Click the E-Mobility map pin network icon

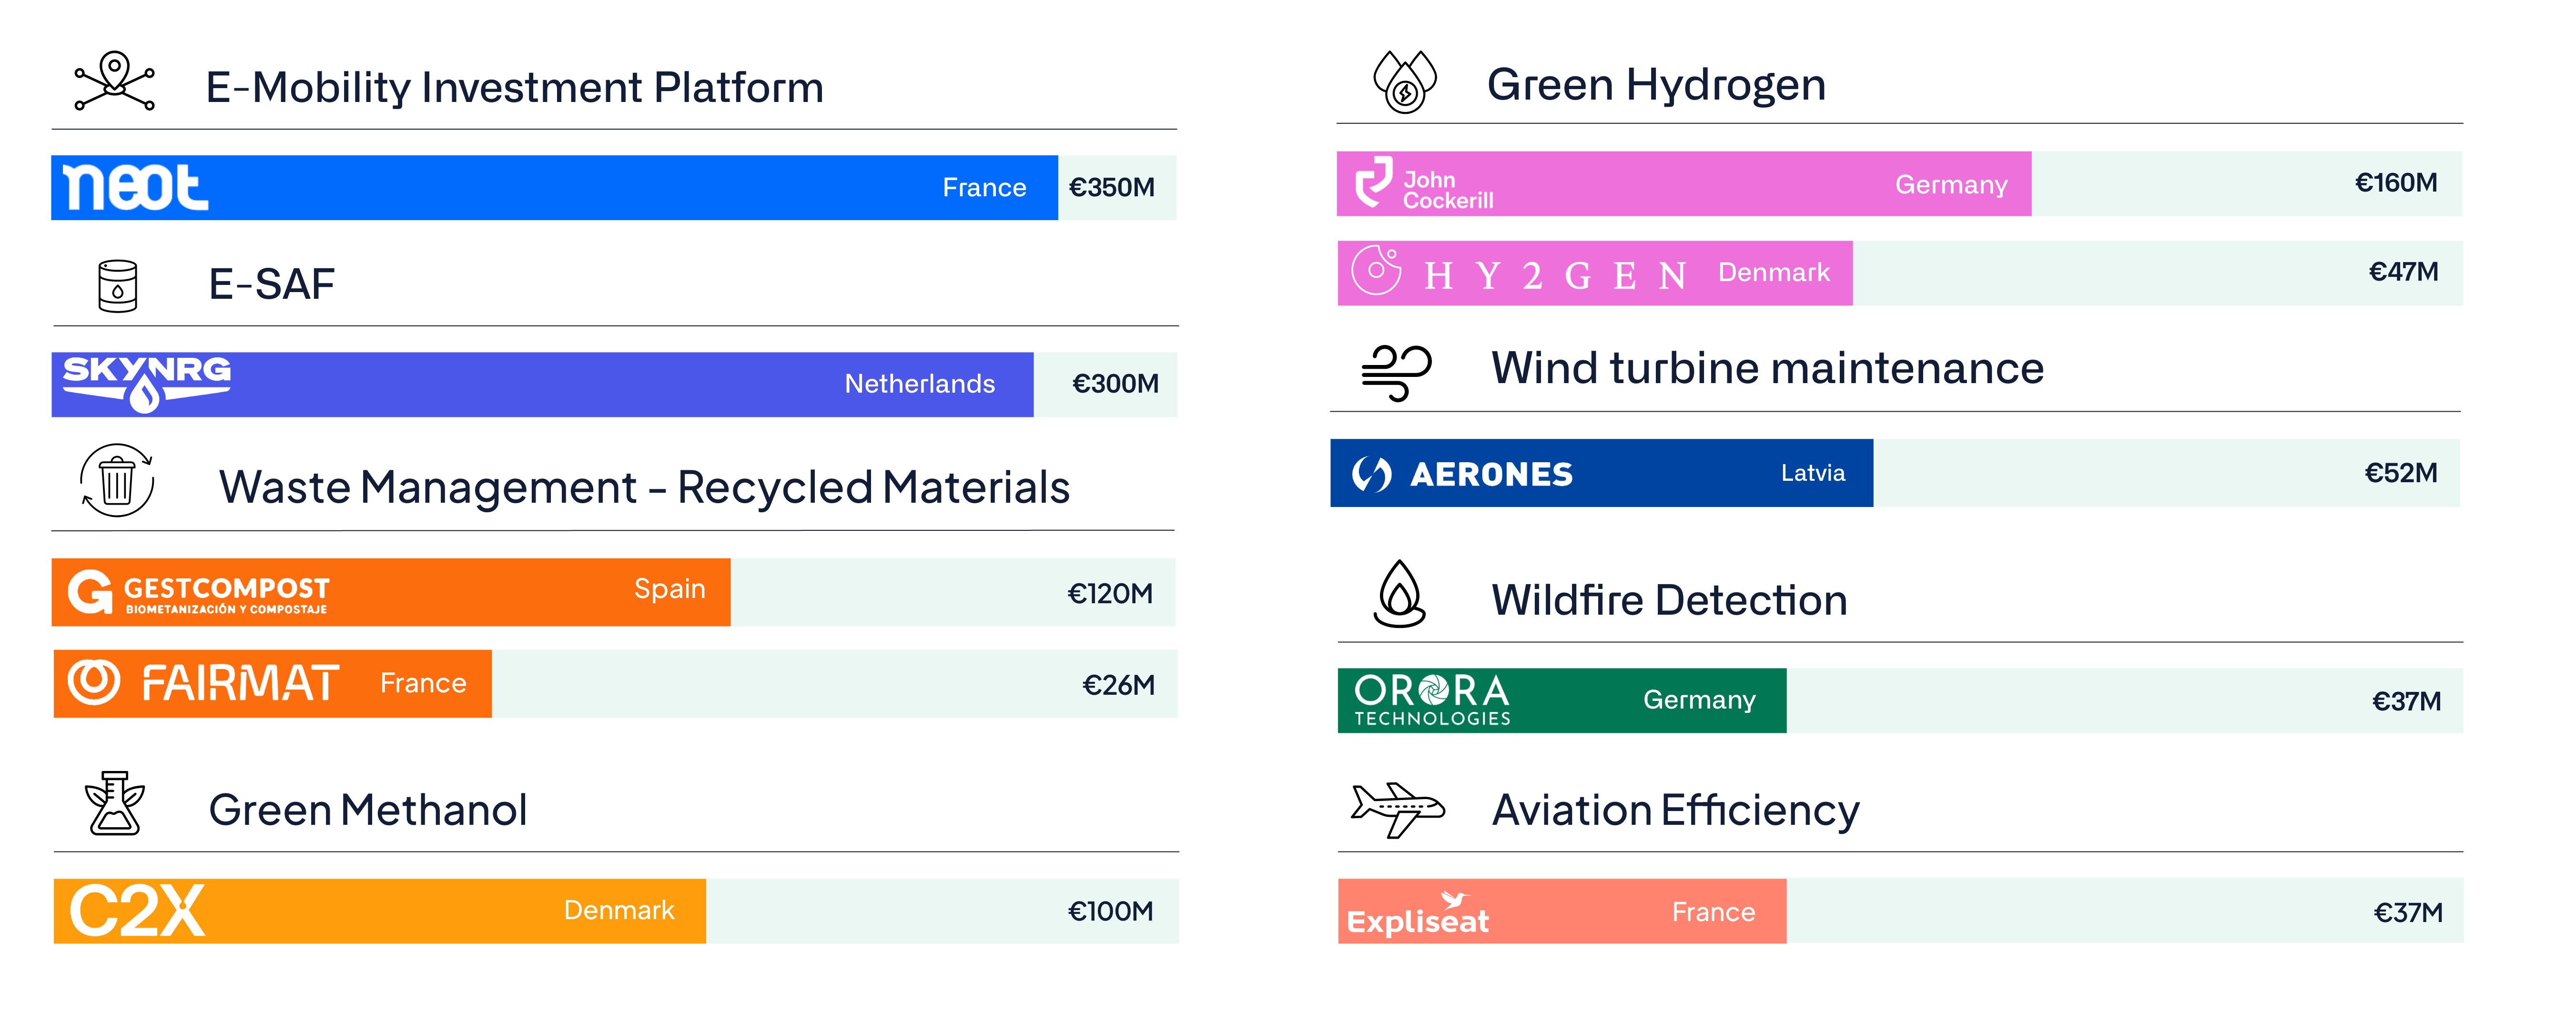[x=115, y=81]
